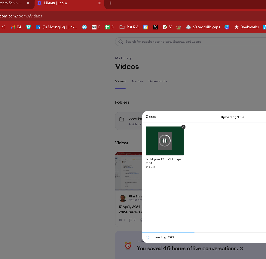266x259 pixels.
Task: Click the Rifat Erde profile avatar
Action: click(123, 198)
